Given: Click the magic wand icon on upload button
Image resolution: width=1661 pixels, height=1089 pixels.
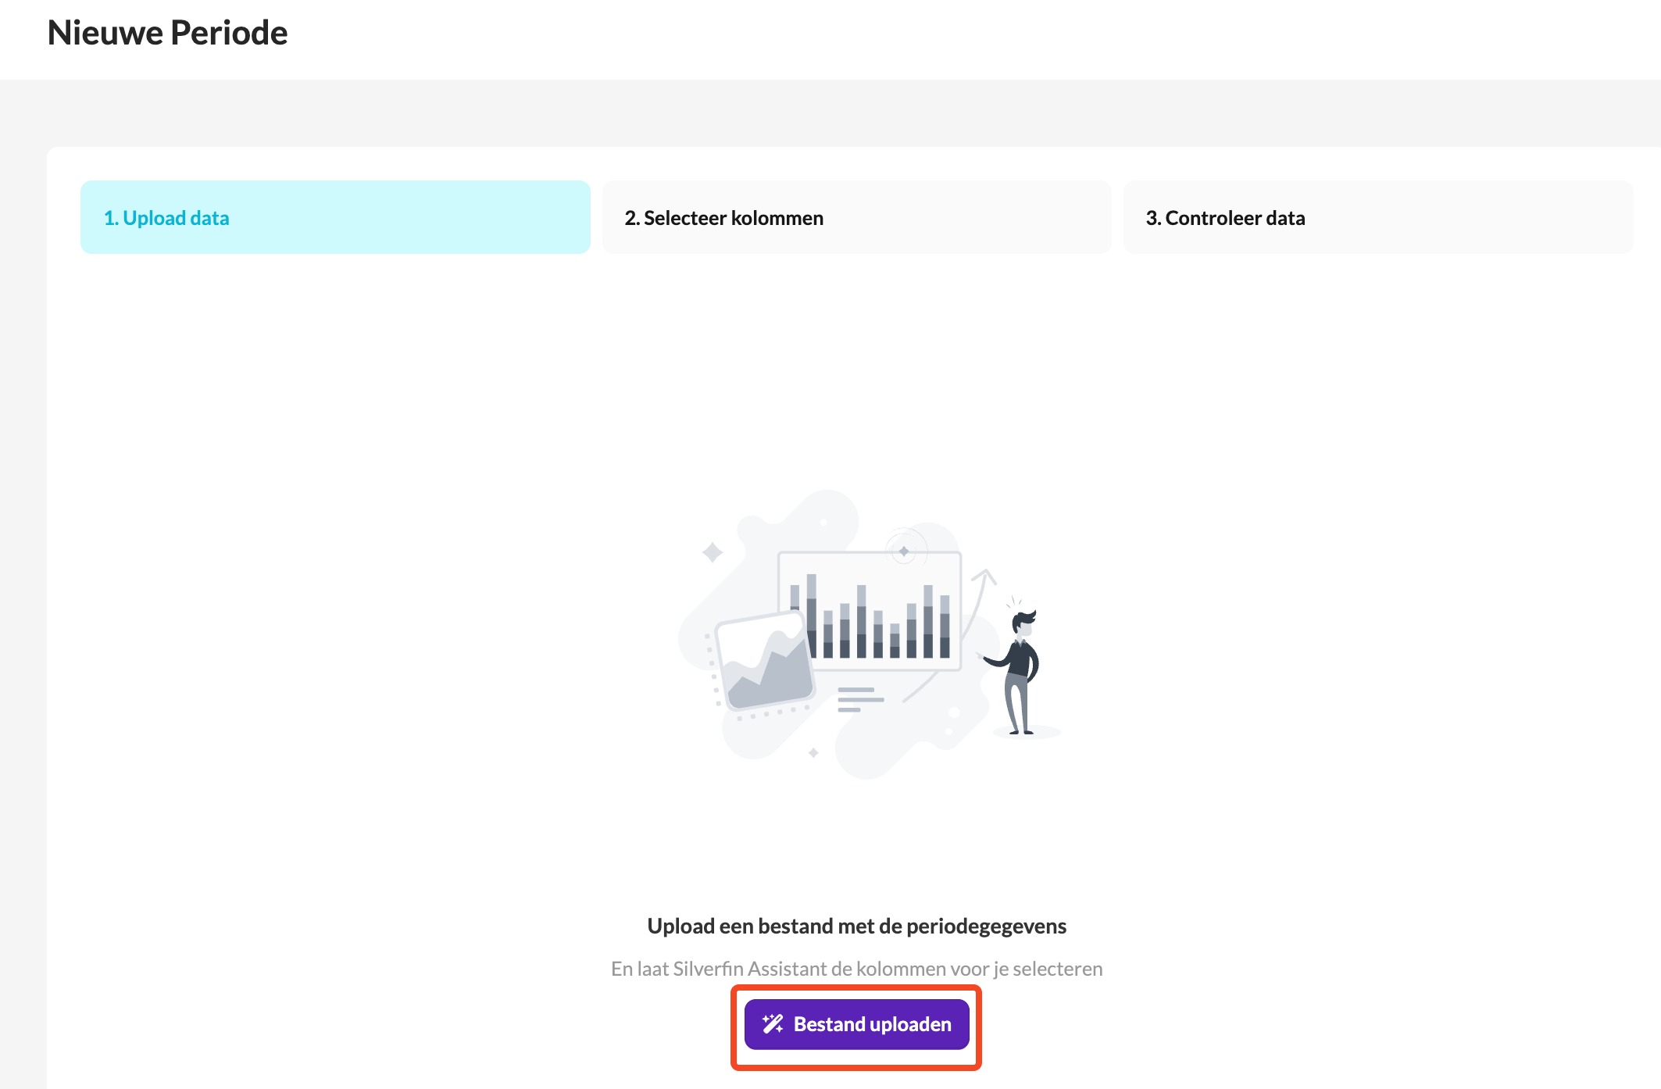Looking at the screenshot, I should click(x=773, y=1023).
